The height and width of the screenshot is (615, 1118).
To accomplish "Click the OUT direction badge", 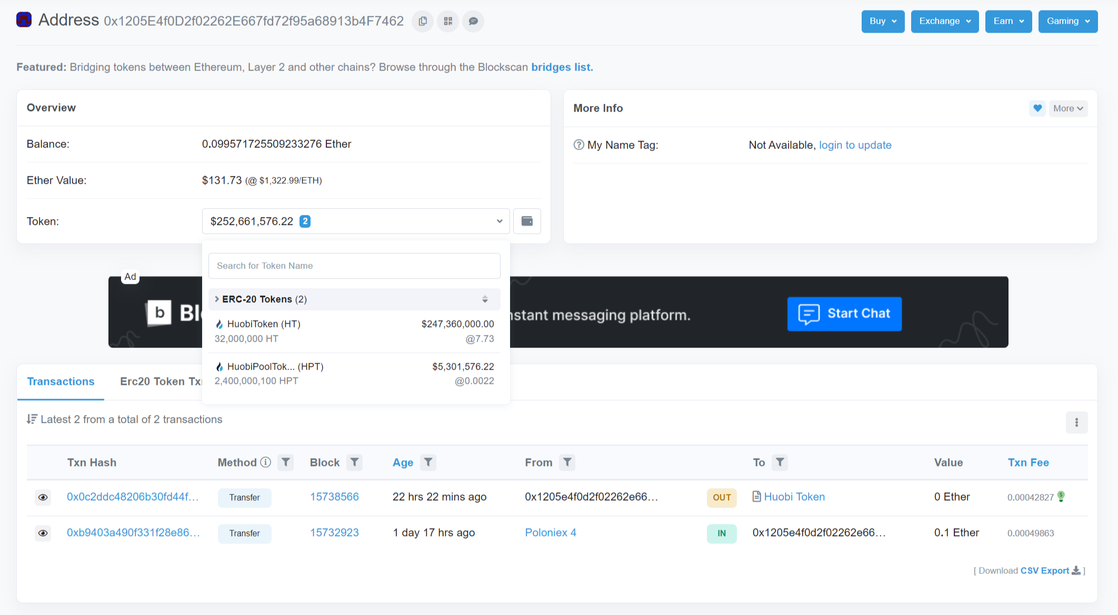I will coord(722,498).
